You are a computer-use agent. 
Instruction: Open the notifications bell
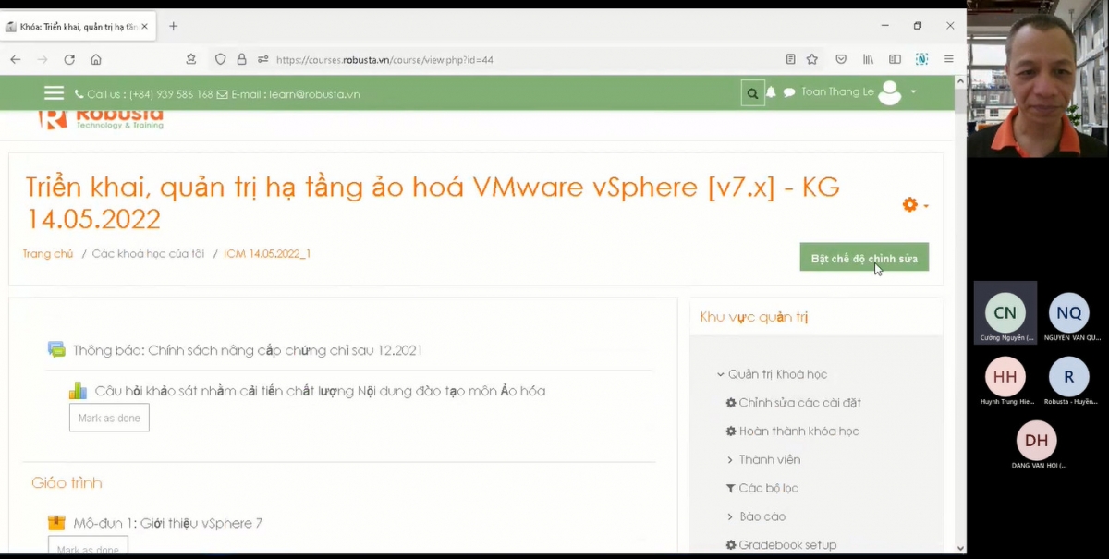tap(772, 92)
